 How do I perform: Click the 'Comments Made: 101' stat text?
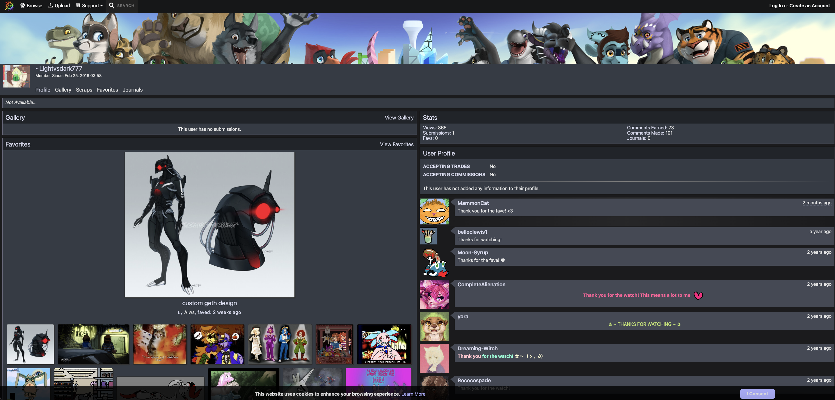coord(650,133)
